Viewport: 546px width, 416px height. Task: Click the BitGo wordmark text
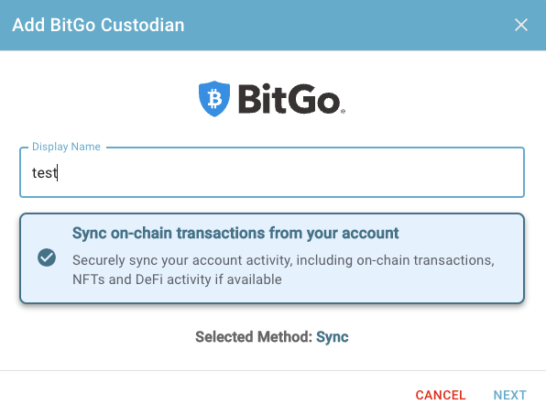pos(289,99)
